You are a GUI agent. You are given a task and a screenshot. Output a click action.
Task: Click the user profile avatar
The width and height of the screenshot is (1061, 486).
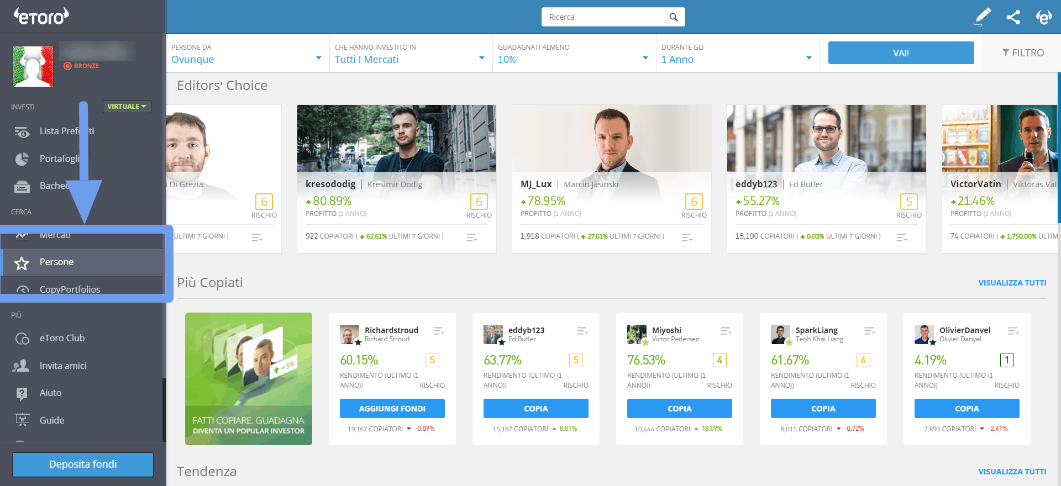click(x=33, y=66)
